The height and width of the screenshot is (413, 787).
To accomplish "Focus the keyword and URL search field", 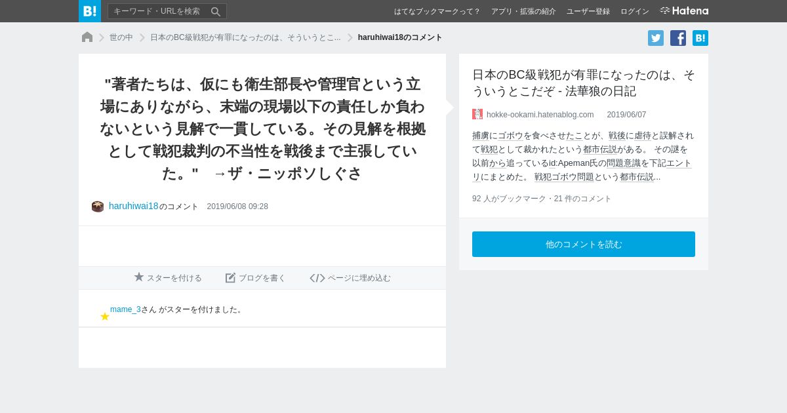I will tap(159, 11).
